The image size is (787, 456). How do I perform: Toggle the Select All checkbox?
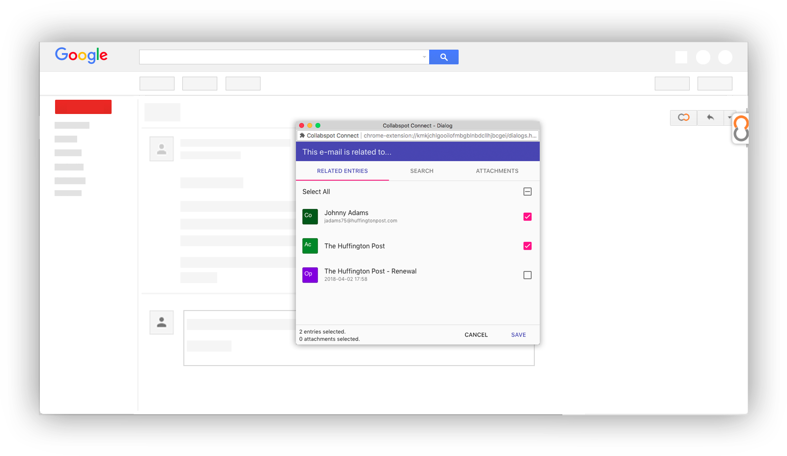coord(527,192)
